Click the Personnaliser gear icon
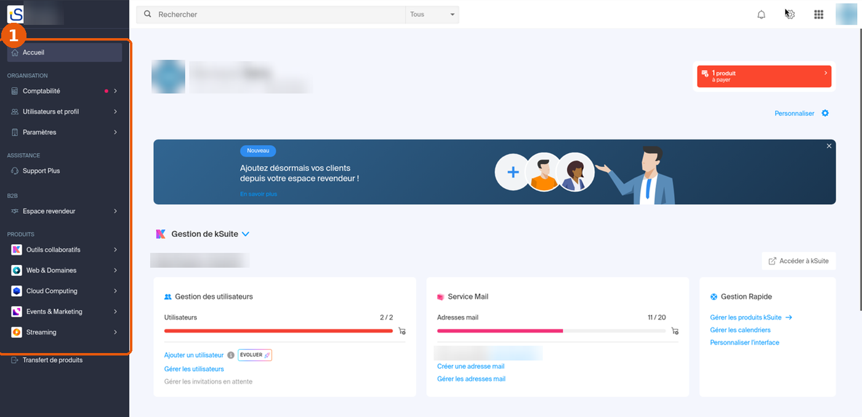The image size is (862, 417). (825, 113)
